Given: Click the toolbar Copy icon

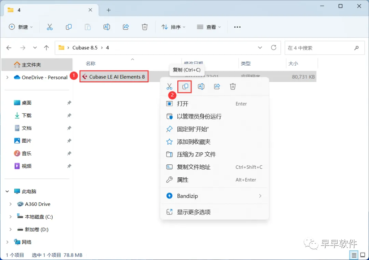Looking at the screenshot, I should pyautogui.click(x=68, y=27).
